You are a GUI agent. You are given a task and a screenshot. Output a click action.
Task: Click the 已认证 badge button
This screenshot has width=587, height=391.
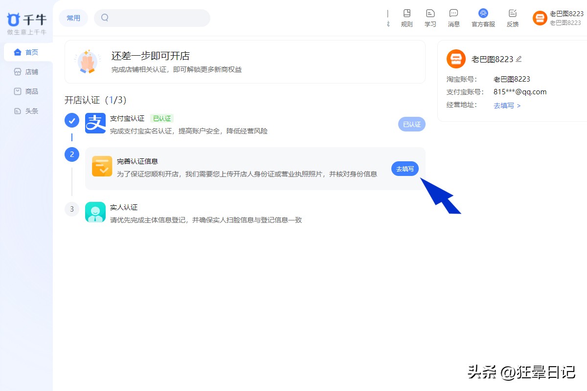[x=411, y=124]
